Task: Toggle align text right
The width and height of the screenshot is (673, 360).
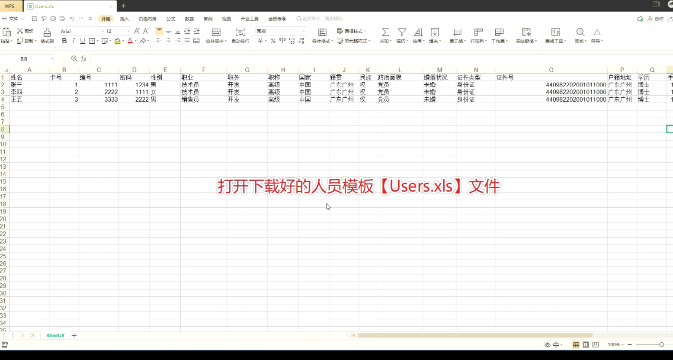Action: (x=178, y=41)
